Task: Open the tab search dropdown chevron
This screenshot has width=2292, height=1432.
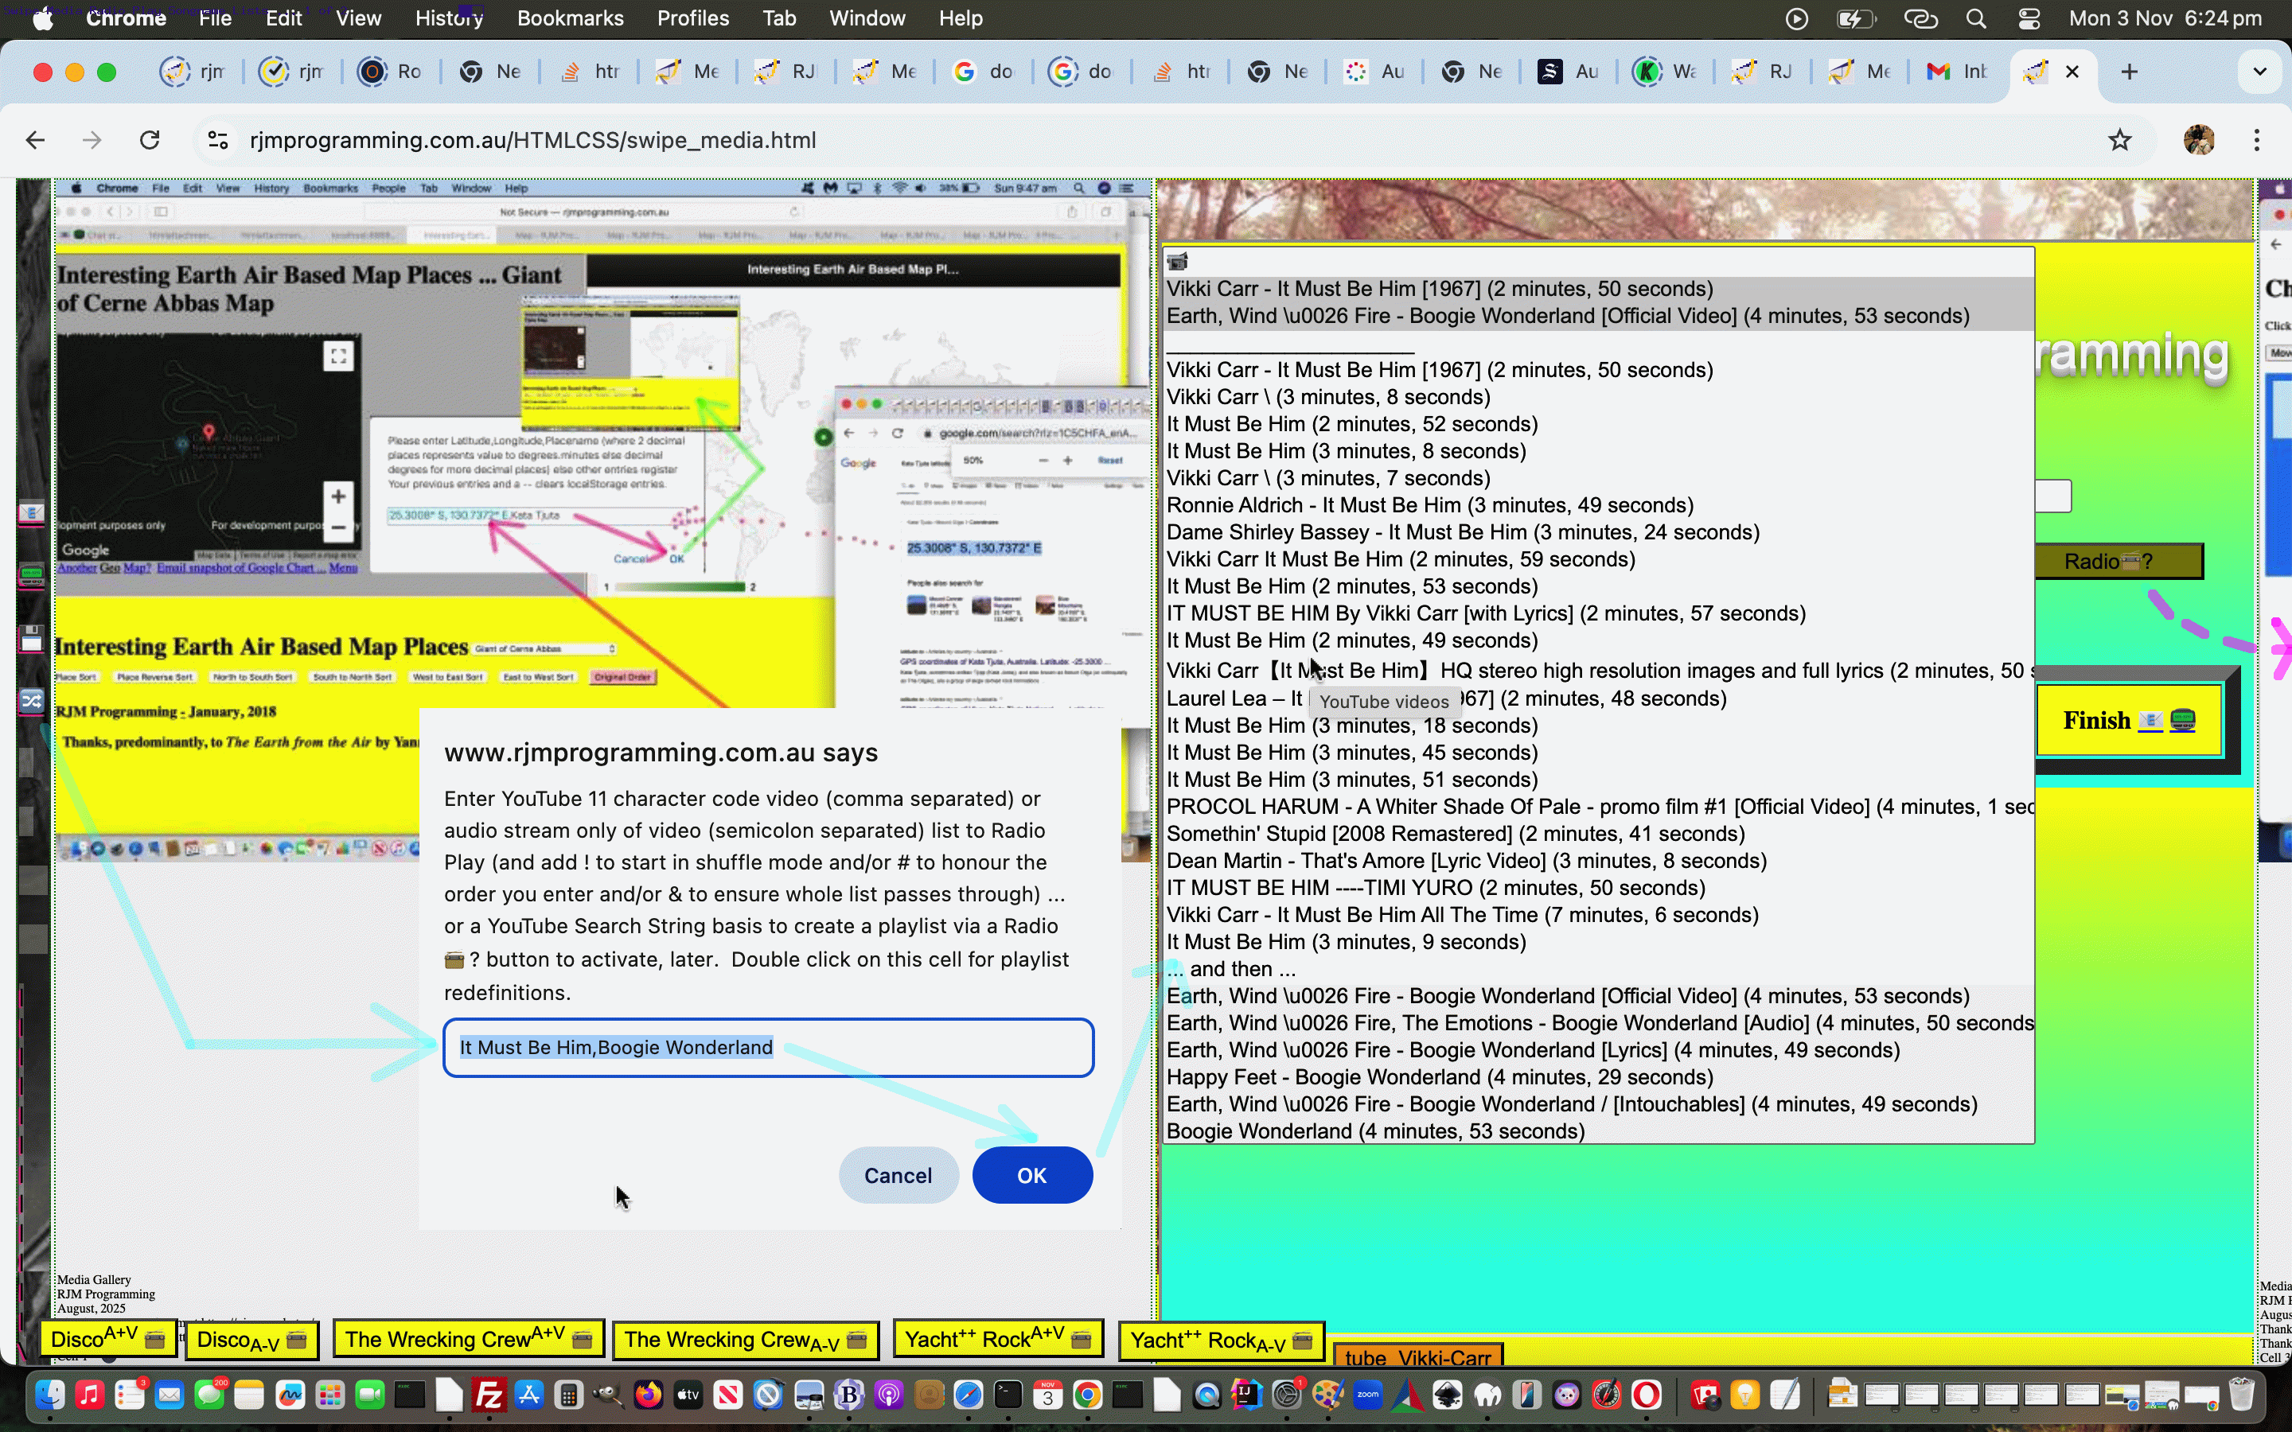Action: tap(2259, 72)
